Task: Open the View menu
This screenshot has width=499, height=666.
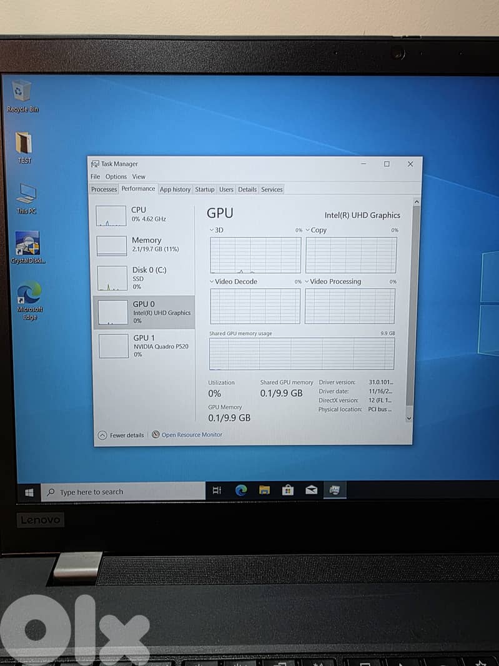Action: click(139, 177)
